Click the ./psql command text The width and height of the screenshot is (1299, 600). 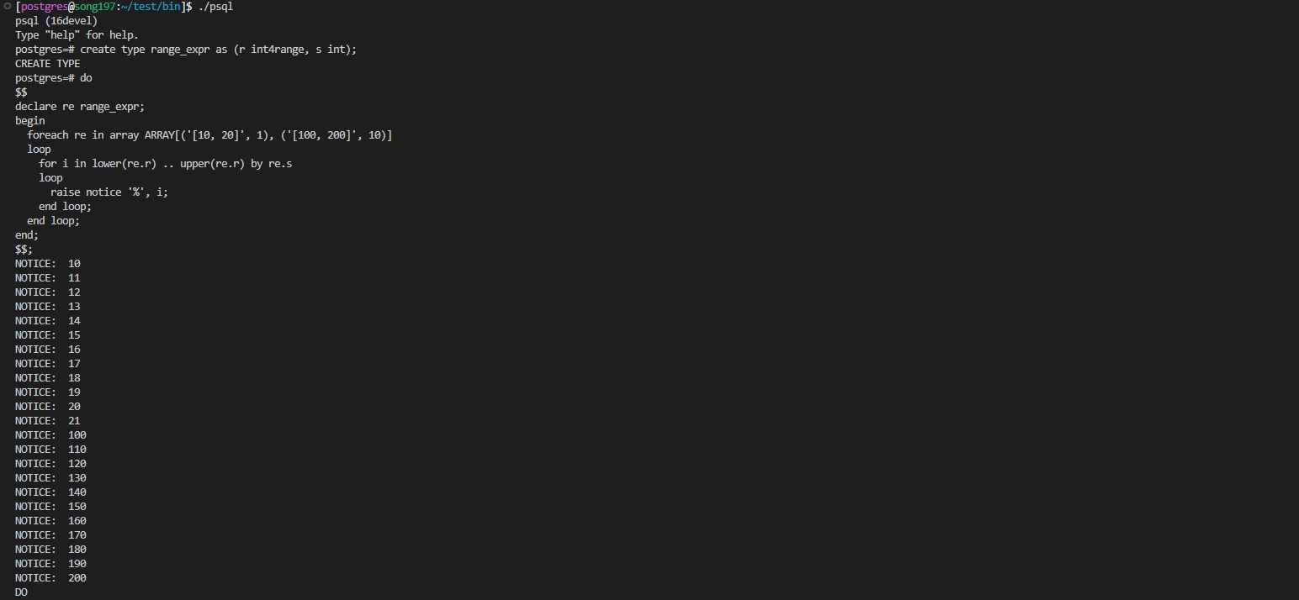pyautogui.click(x=215, y=7)
